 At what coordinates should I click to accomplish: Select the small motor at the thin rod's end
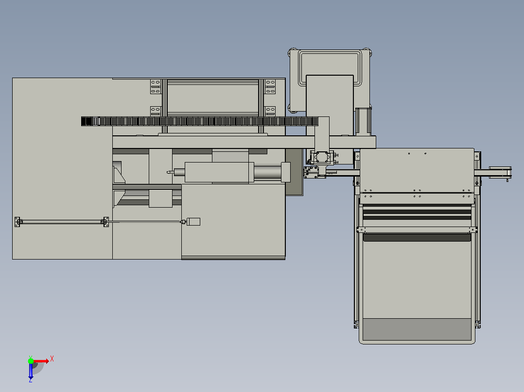coord(193,222)
